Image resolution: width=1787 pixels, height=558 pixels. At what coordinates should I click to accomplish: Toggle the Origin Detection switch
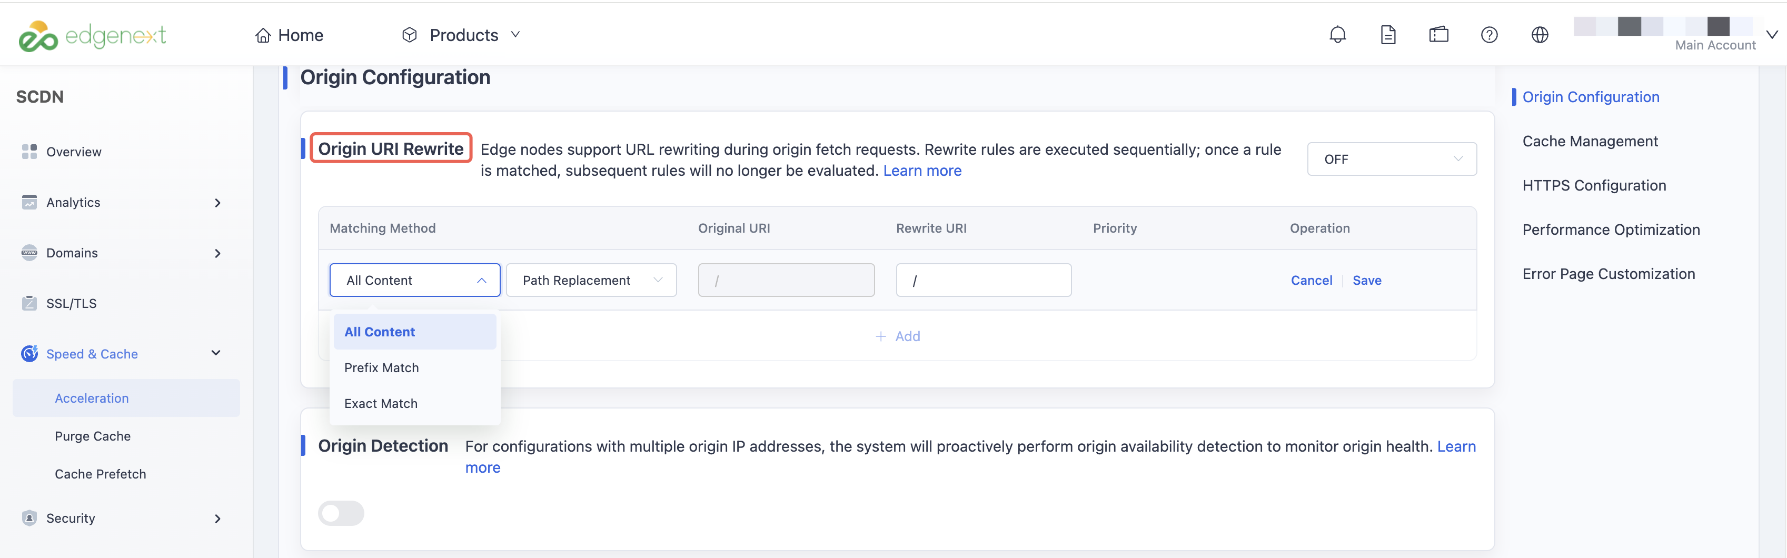341,513
